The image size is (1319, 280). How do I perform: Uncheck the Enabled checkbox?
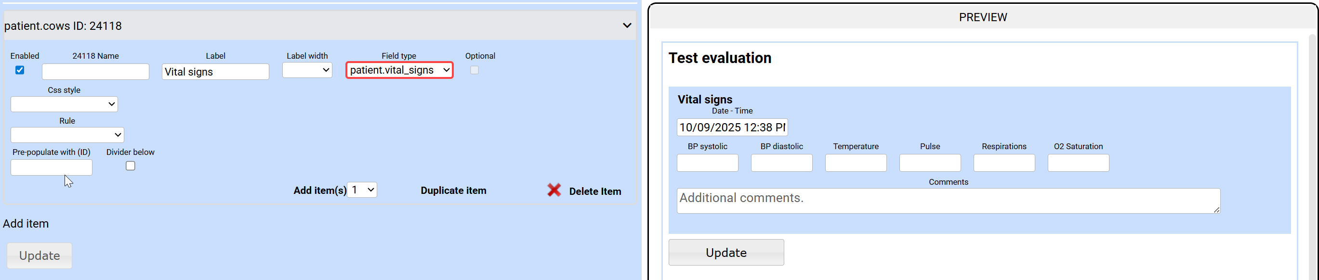click(x=20, y=70)
